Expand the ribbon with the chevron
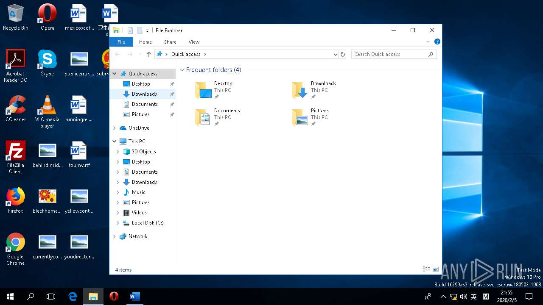The image size is (543, 305). pos(428,42)
